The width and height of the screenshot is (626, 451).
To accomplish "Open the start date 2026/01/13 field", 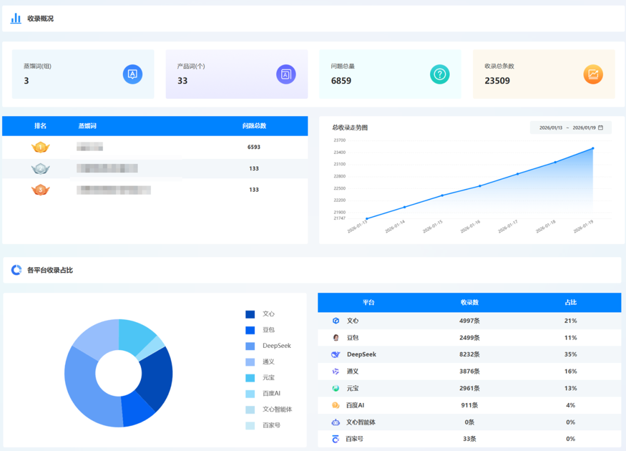I will (551, 128).
